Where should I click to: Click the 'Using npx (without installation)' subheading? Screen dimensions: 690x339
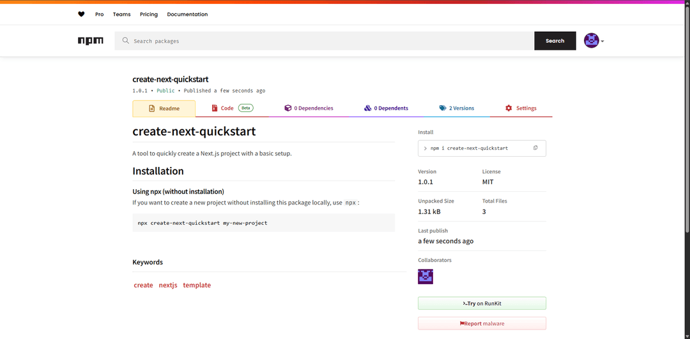pos(178,191)
